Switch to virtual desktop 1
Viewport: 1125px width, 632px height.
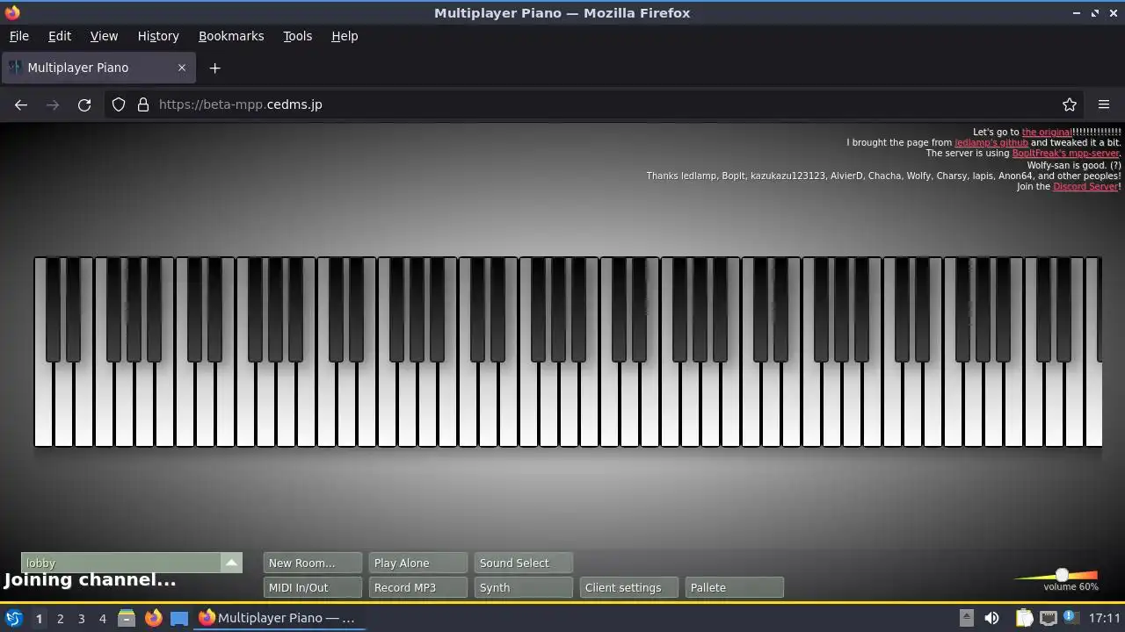point(39,618)
